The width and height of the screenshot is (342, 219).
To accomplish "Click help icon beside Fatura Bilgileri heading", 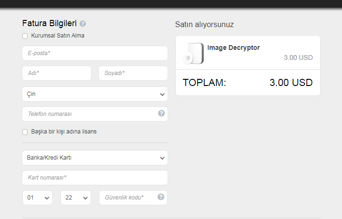I will (x=83, y=24).
